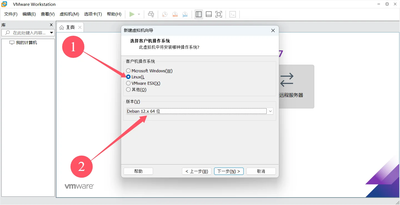Open the snapshot manager toolbar icon

point(185,14)
